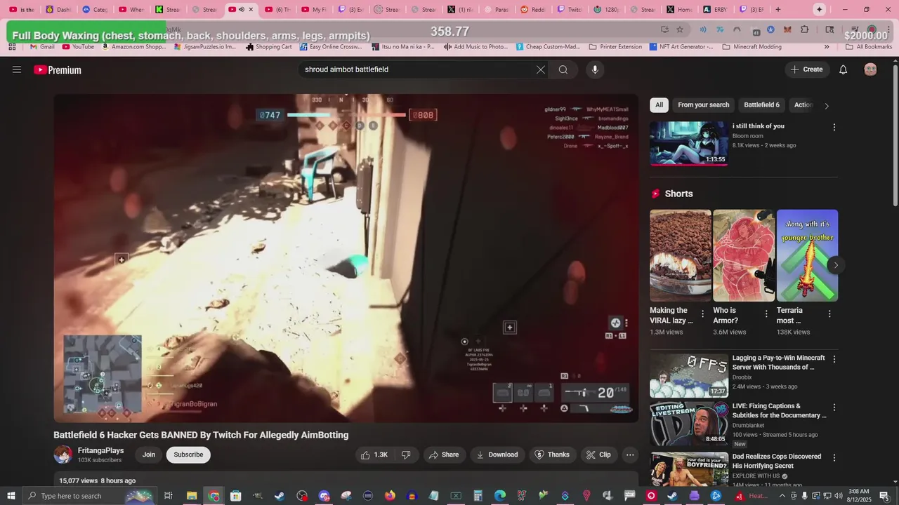Open the Printer Extension bookmark folder
The image size is (899, 505).
point(615,46)
